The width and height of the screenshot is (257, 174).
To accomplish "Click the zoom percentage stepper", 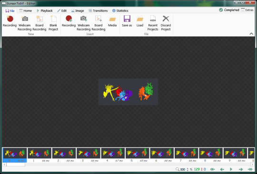I will click(x=188, y=169).
